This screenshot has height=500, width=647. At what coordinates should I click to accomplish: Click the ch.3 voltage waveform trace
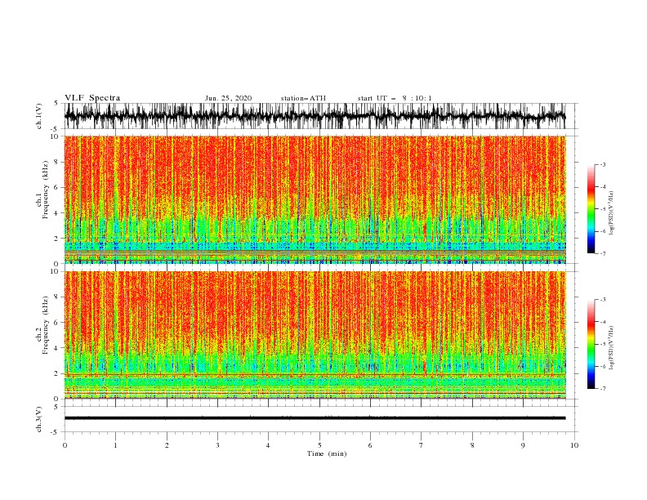(x=315, y=418)
